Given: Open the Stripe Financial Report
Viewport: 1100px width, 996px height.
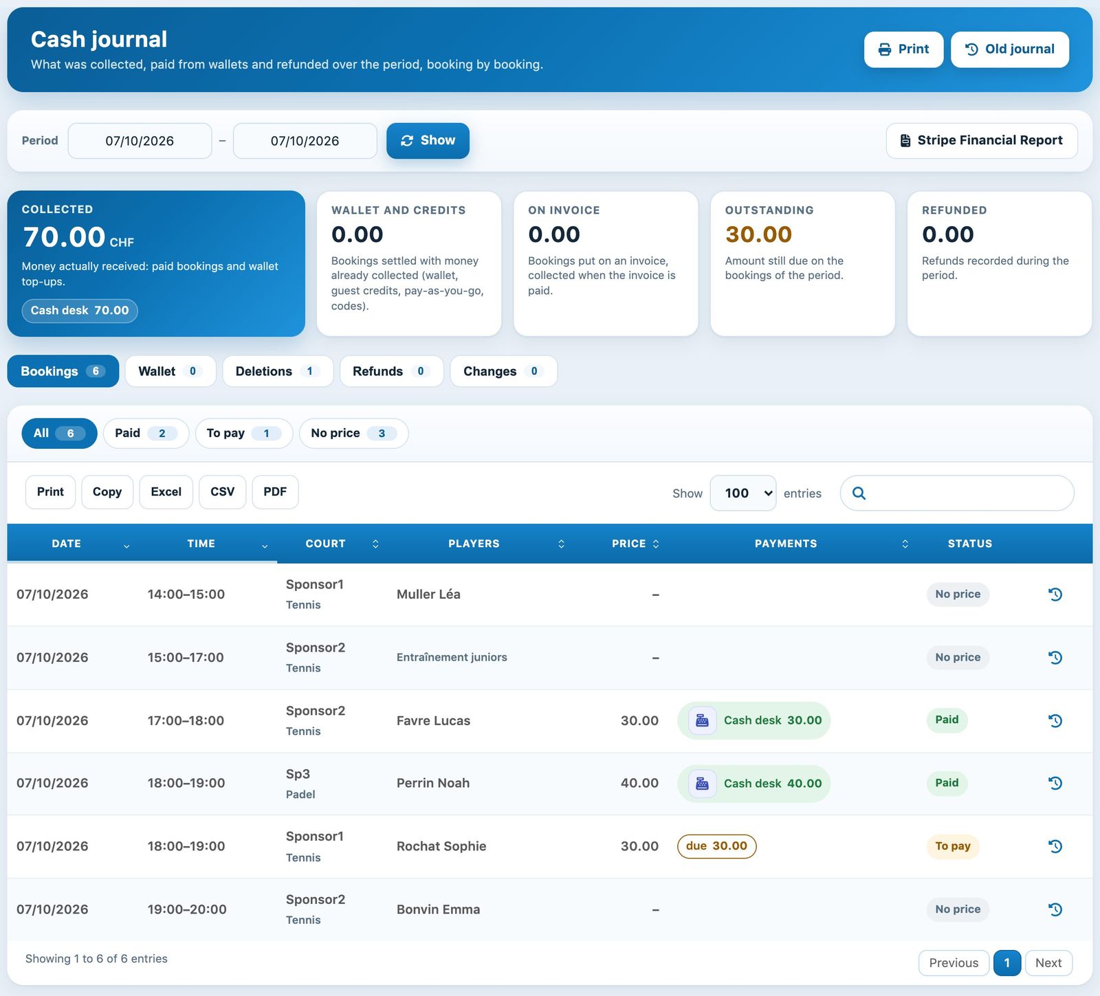Looking at the screenshot, I should pos(982,140).
